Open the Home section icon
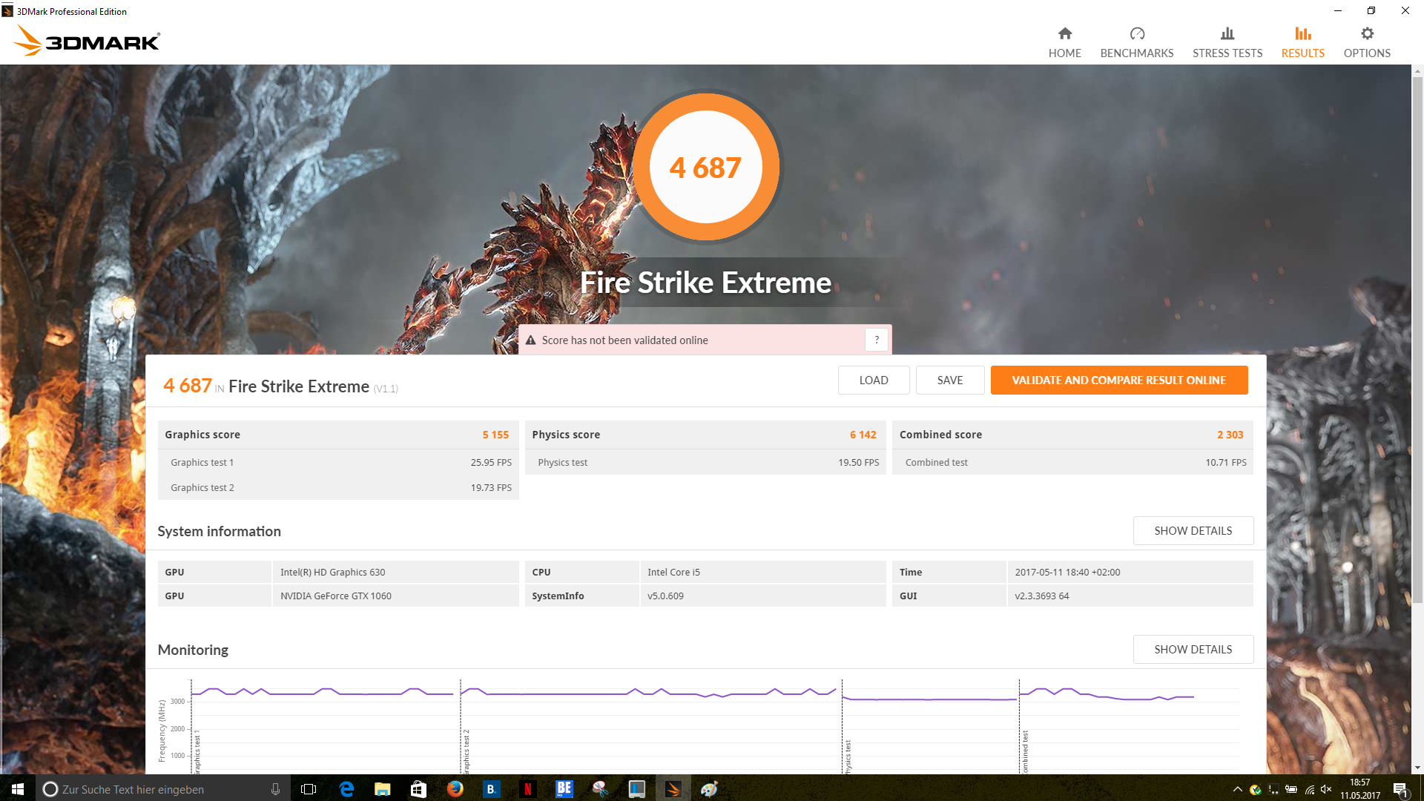Viewport: 1424px width, 801px height. [1064, 34]
